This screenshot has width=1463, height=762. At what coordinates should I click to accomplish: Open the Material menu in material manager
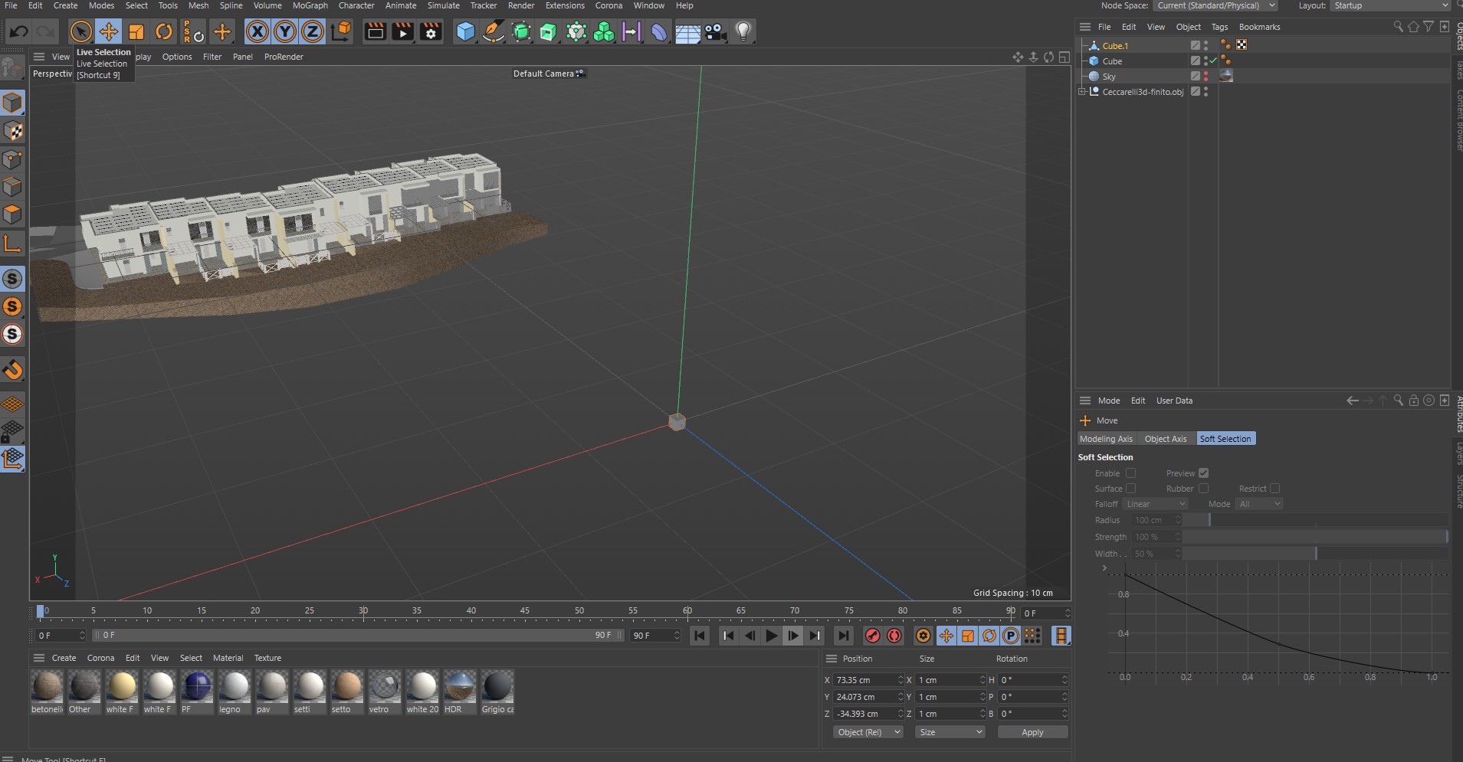click(x=228, y=658)
